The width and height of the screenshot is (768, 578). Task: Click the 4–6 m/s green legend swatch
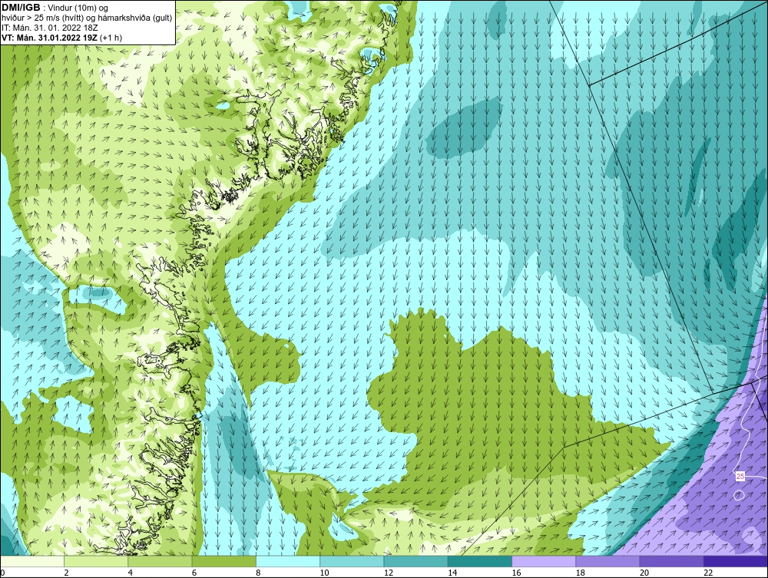click(x=161, y=561)
